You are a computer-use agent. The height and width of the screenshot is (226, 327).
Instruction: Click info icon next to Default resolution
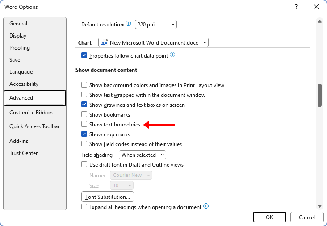(128, 24)
